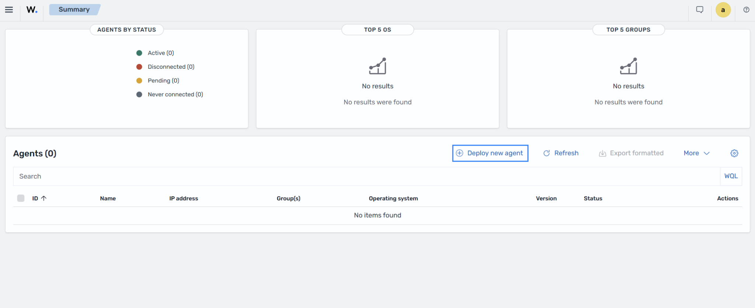This screenshot has width=755, height=308.
Task: Open the feedback chat bubble icon
Action: coord(699,10)
